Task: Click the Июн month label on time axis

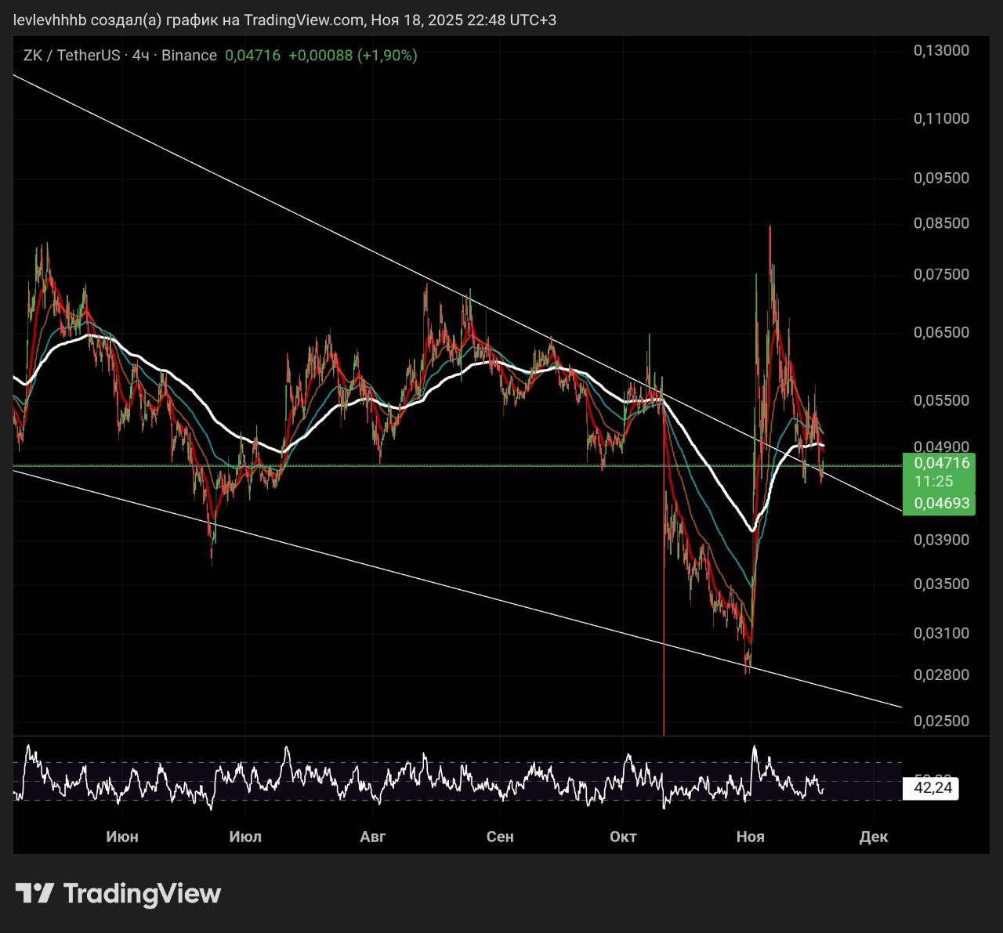Action: pyautogui.click(x=122, y=837)
